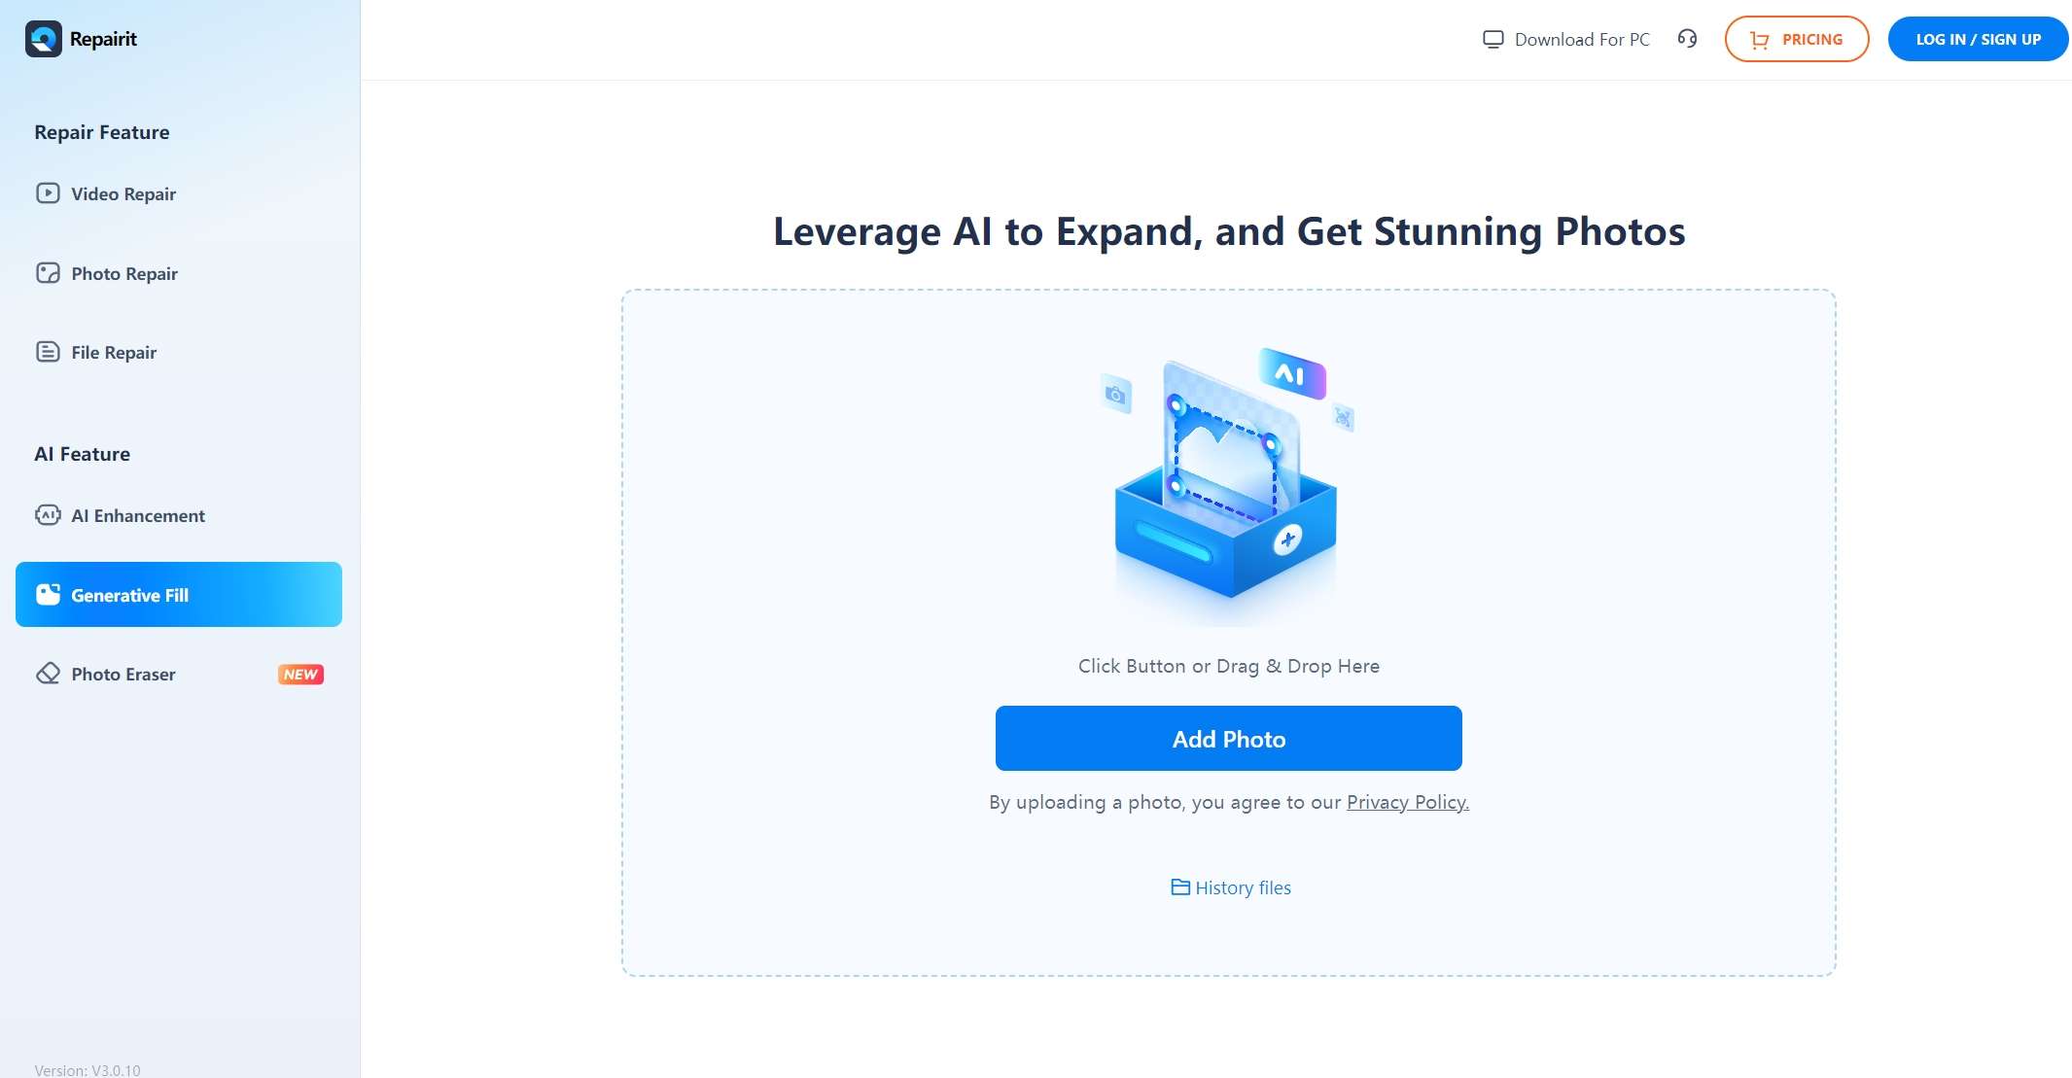Screen dimensions: 2072x1078
Task: Expand the Repair Feature section
Action: pos(101,131)
